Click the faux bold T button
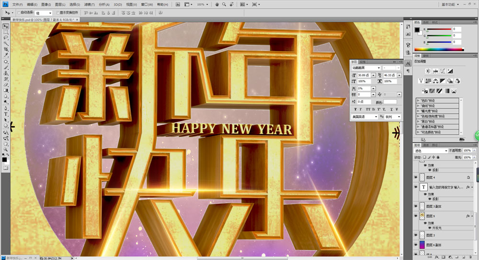 click(x=354, y=109)
